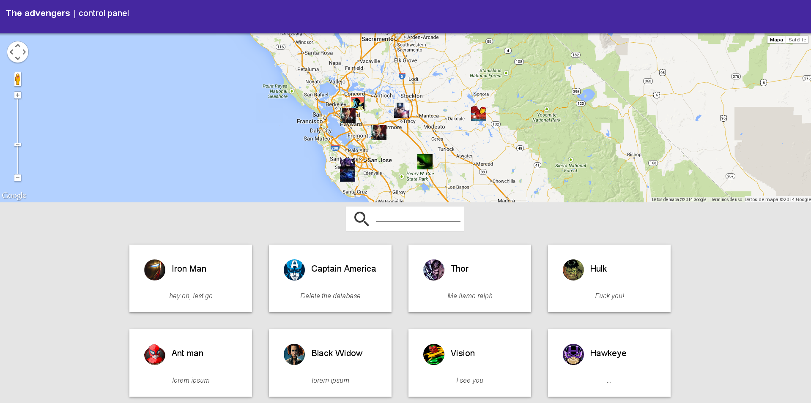Open the Captain America card name

point(343,269)
